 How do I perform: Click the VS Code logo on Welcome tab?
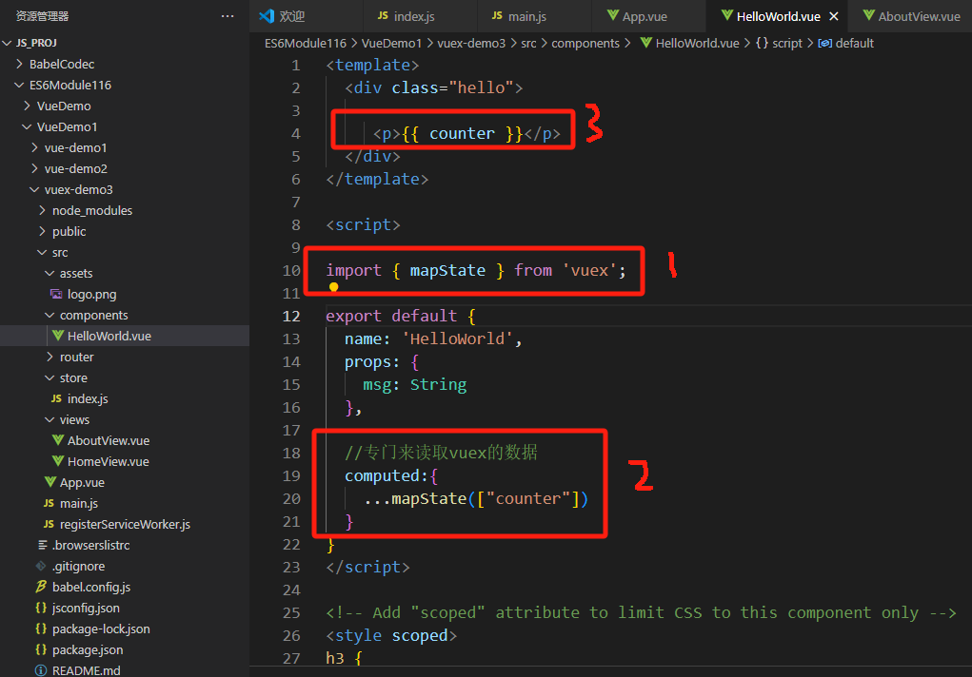pos(267,16)
